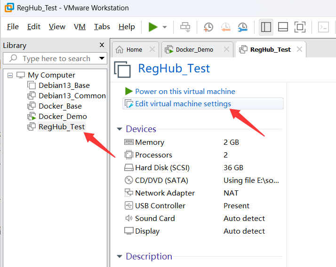Select Docker_Demo in the library
The width and height of the screenshot is (336, 267).
(63, 116)
